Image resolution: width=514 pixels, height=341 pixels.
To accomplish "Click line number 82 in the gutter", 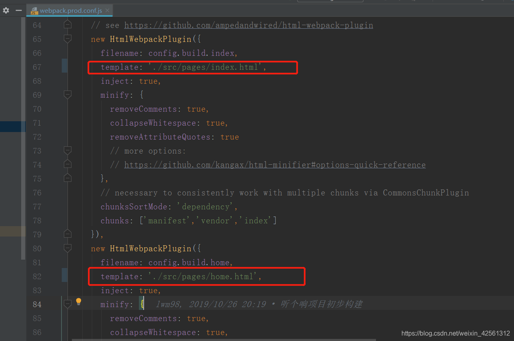I will [x=37, y=276].
